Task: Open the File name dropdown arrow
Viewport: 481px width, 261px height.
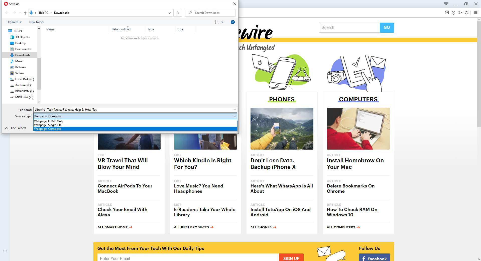Action: [x=235, y=110]
